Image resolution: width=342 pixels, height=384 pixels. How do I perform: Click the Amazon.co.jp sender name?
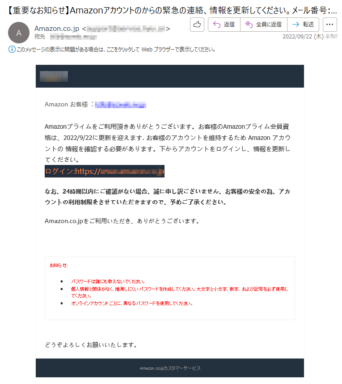pyautogui.click(x=57, y=29)
